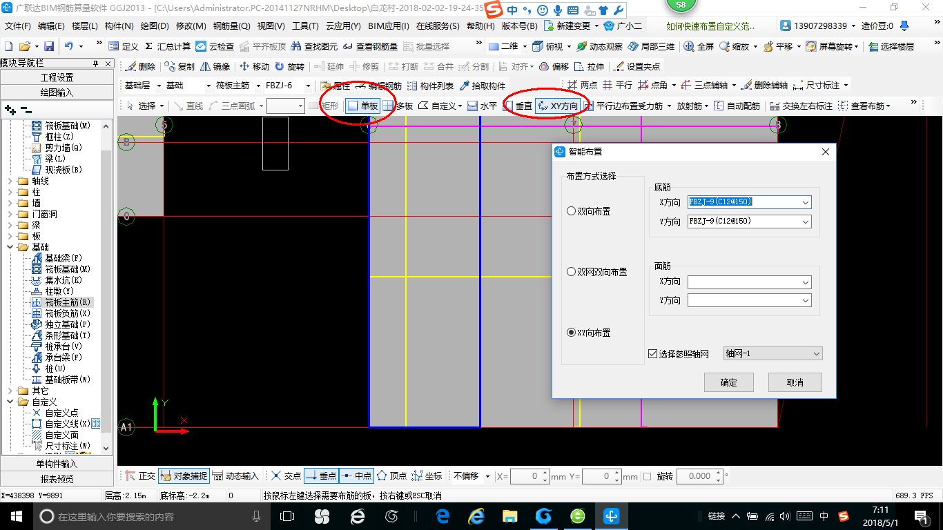This screenshot has height=530, width=943.
Task: Open the BIM应用(I) menu
Action: pyautogui.click(x=389, y=26)
